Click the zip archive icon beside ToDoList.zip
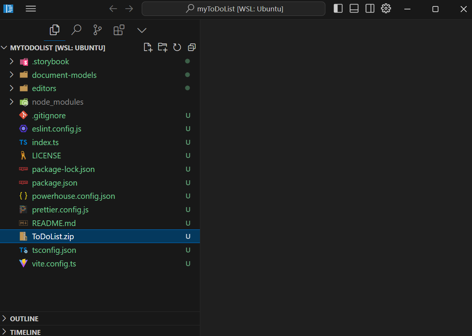472x336 pixels. pyautogui.click(x=23, y=236)
